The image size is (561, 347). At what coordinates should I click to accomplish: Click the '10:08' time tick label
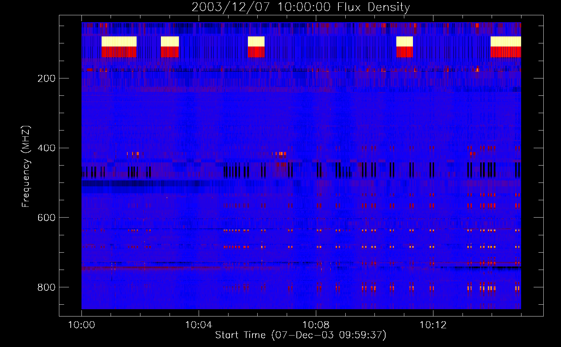point(316,325)
